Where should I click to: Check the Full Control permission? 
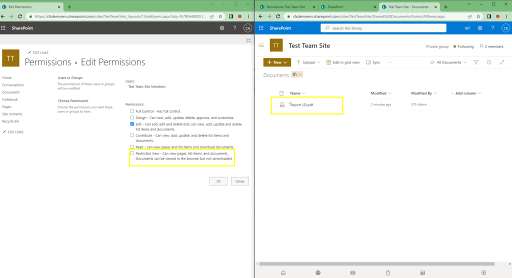pyautogui.click(x=132, y=111)
